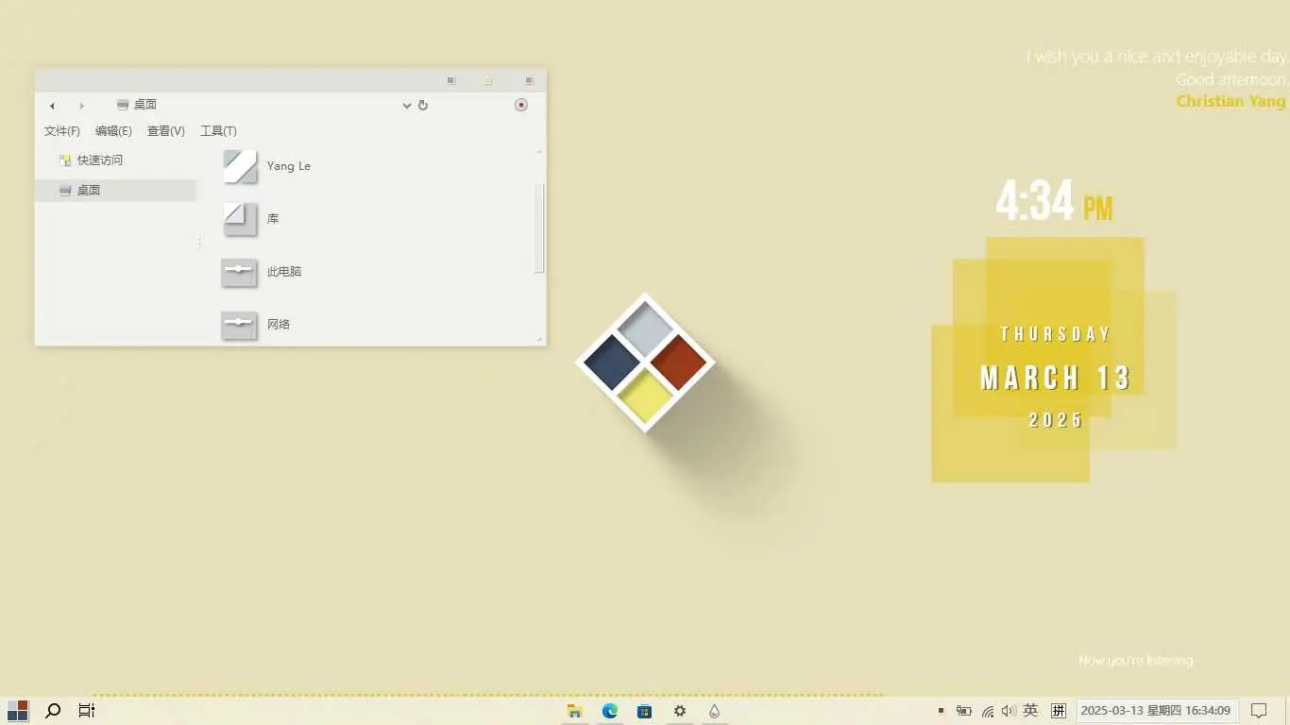Click the water droplet taskbar icon

[x=714, y=711]
